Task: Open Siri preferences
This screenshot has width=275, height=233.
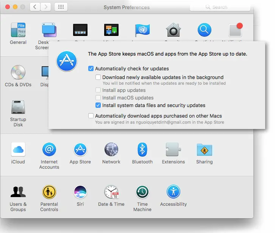Action: [80, 193]
